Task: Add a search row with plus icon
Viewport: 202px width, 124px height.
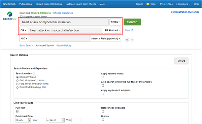Action: (x=127, y=39)
